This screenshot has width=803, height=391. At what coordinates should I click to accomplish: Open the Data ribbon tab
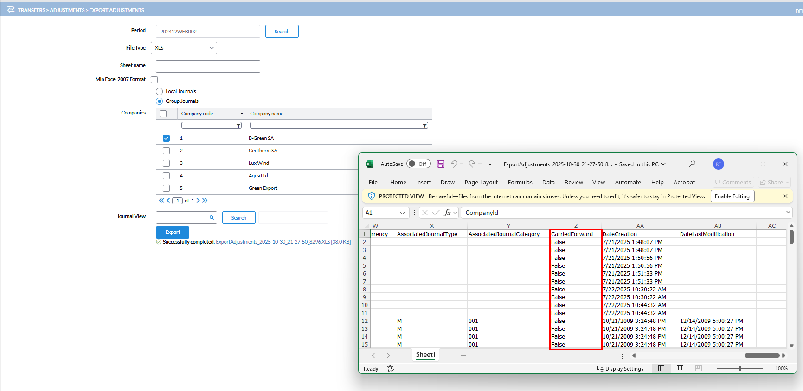point(548,183)
